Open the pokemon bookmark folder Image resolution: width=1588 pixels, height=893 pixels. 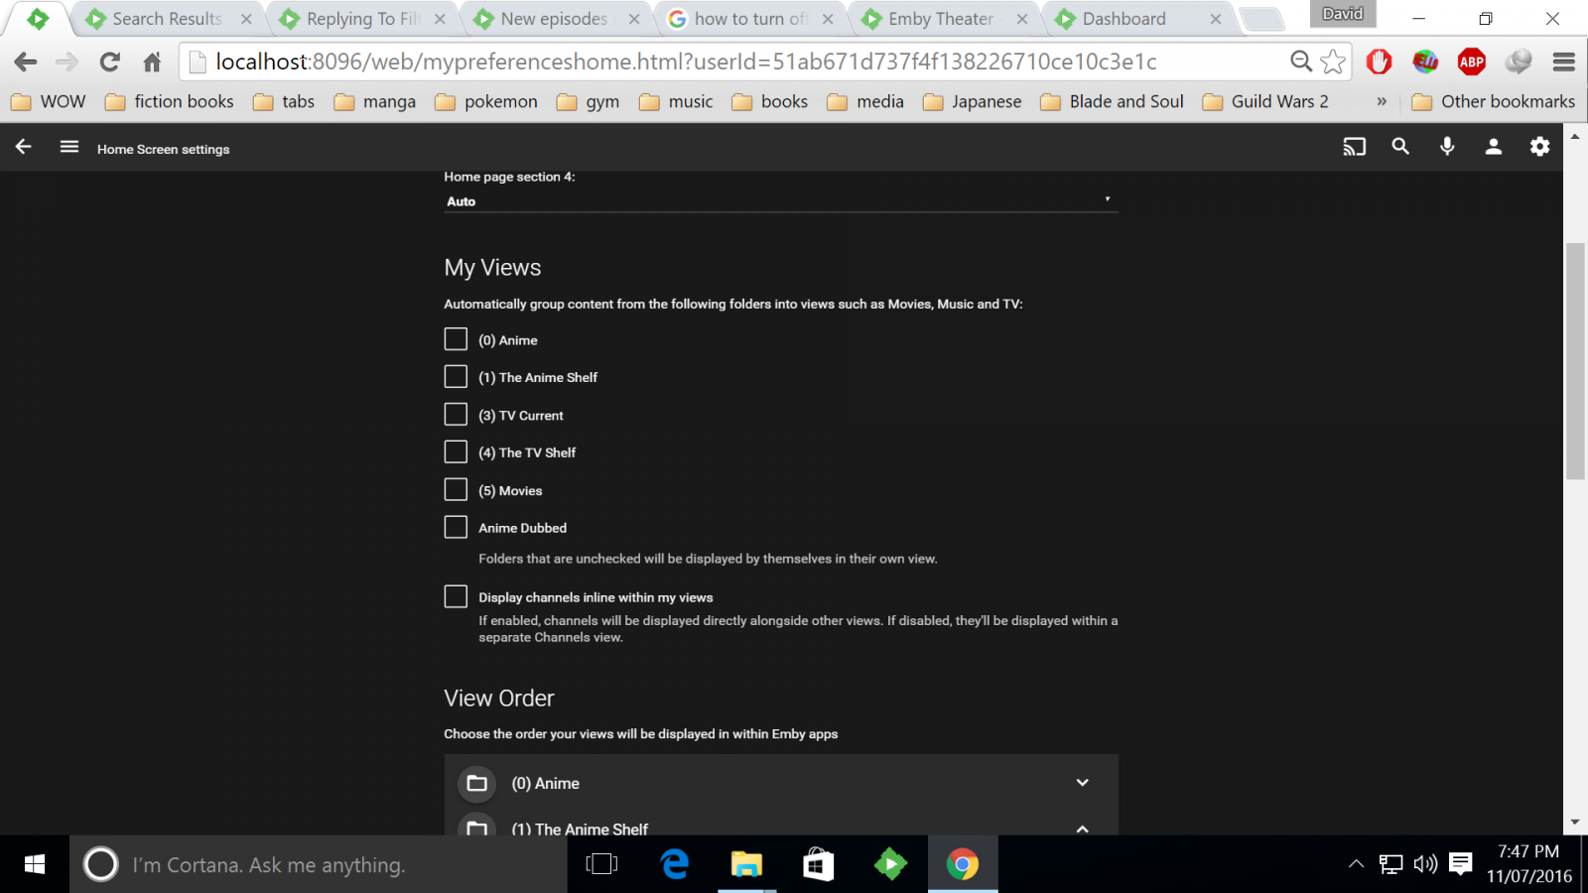486,101
